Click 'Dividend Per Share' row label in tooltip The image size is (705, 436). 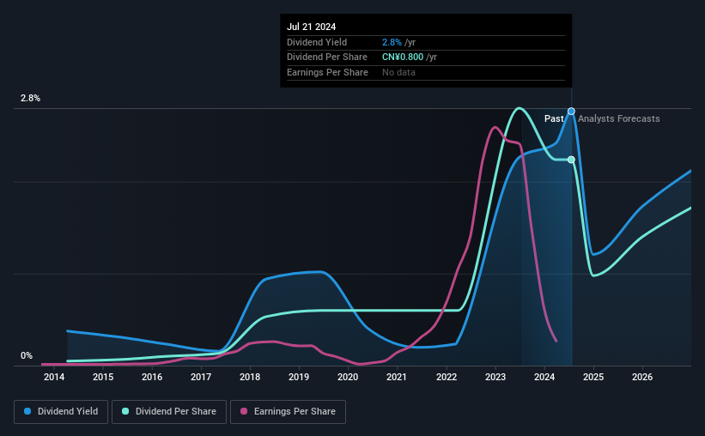327,58
